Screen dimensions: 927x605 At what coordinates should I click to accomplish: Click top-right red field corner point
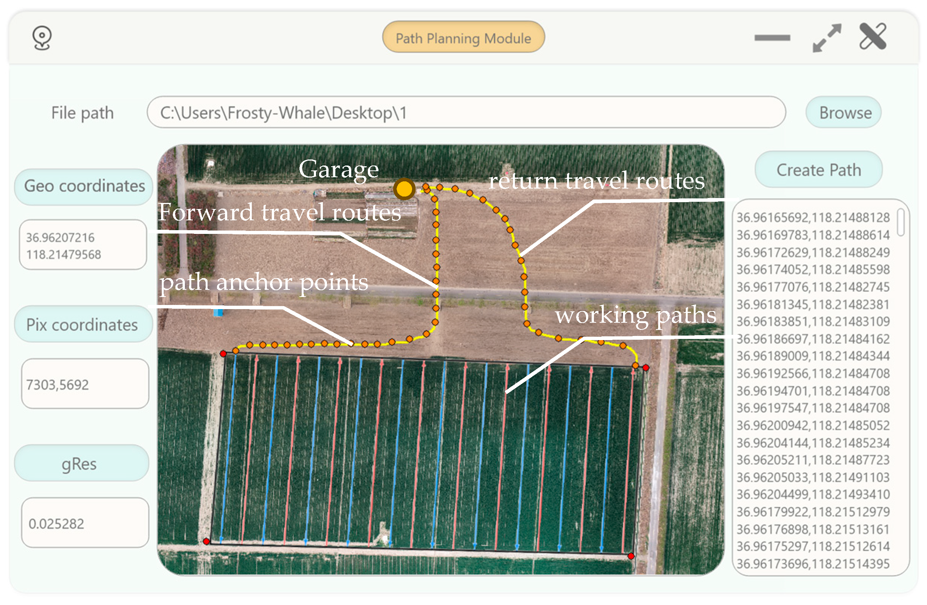646,368
